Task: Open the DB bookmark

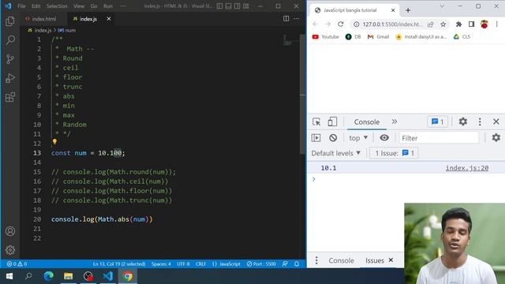Action: pyautogui.click(x=353, y=37)
